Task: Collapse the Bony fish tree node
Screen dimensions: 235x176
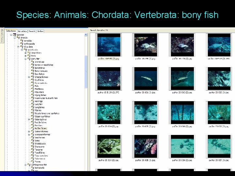Action: tap(25, 59)
